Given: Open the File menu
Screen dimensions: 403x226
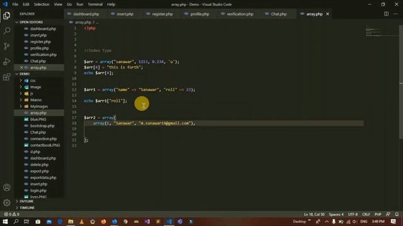Looking at the screenshot, I should pyautogui.click(x=15, y=4).
